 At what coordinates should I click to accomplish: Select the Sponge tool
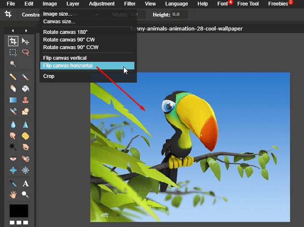tap(25, 136)
